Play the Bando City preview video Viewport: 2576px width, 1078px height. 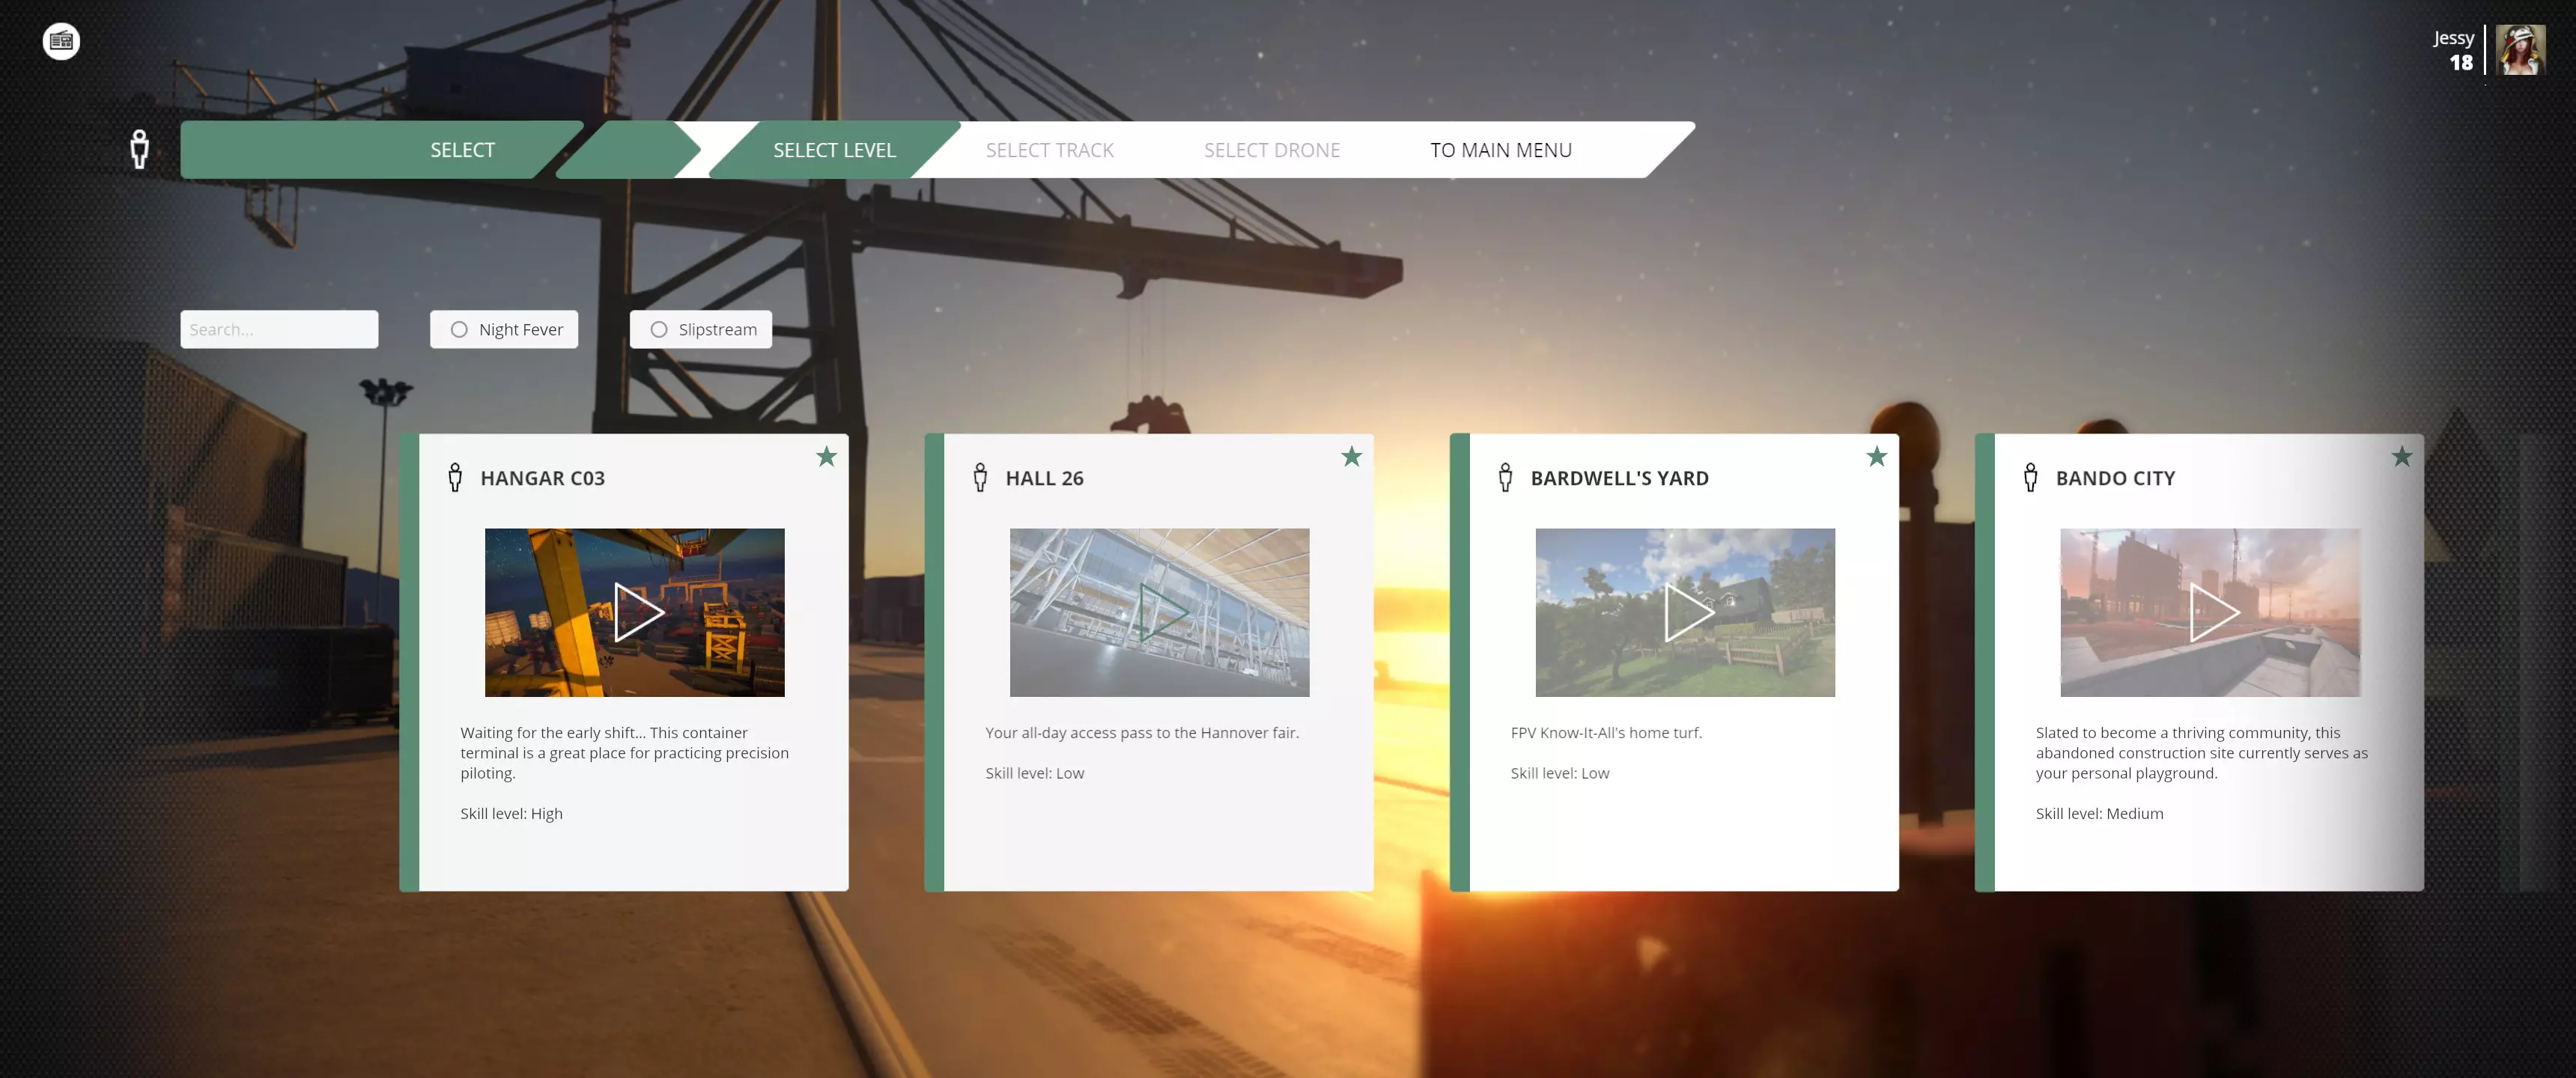point(2212,612)
